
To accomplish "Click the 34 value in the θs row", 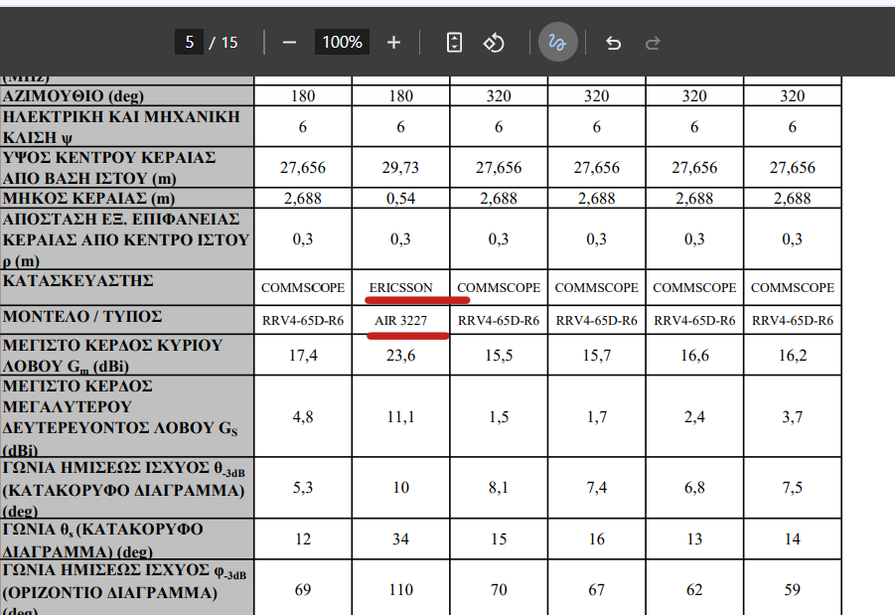I will coord(400,538).
